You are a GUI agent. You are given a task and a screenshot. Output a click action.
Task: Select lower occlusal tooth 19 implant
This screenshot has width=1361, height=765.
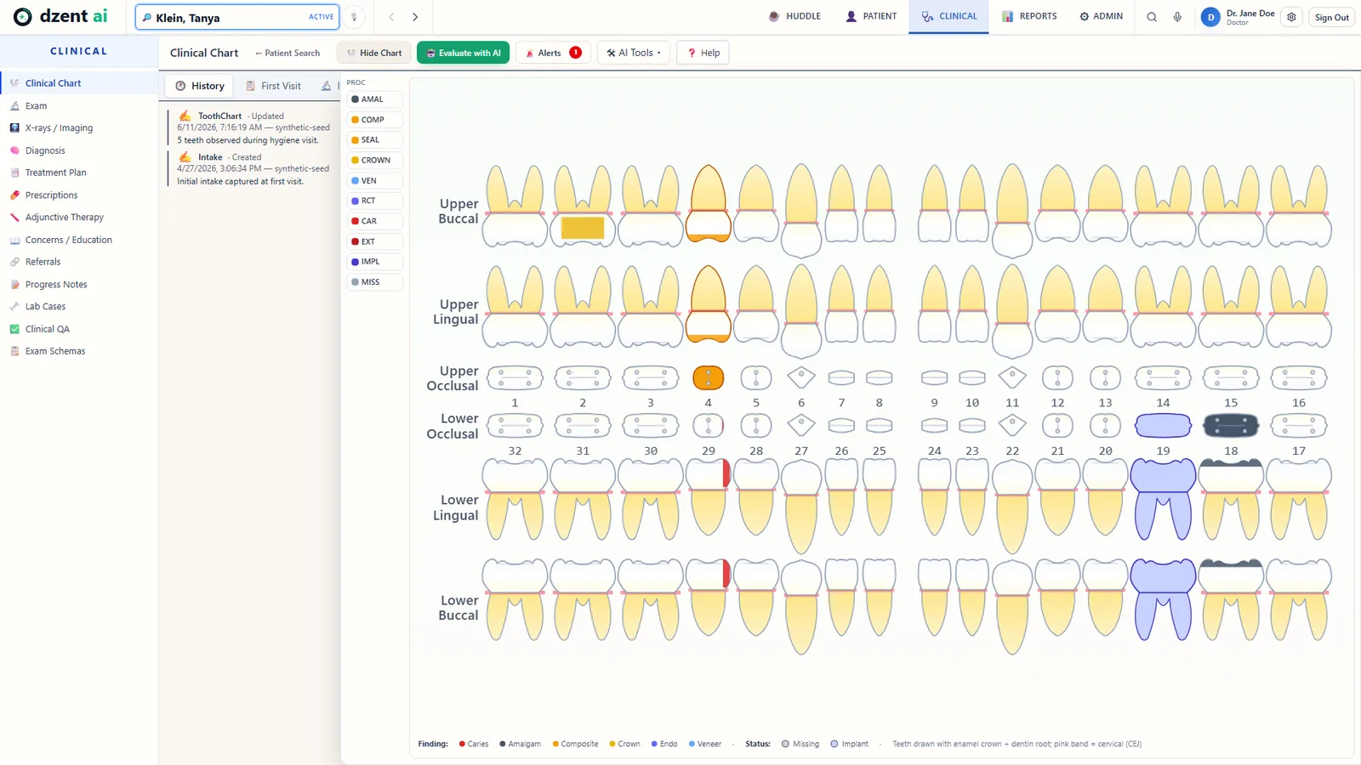[x=1163, y=425]
